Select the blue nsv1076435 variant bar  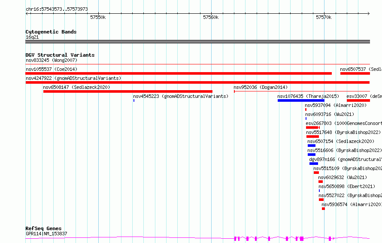pos(301,100)
